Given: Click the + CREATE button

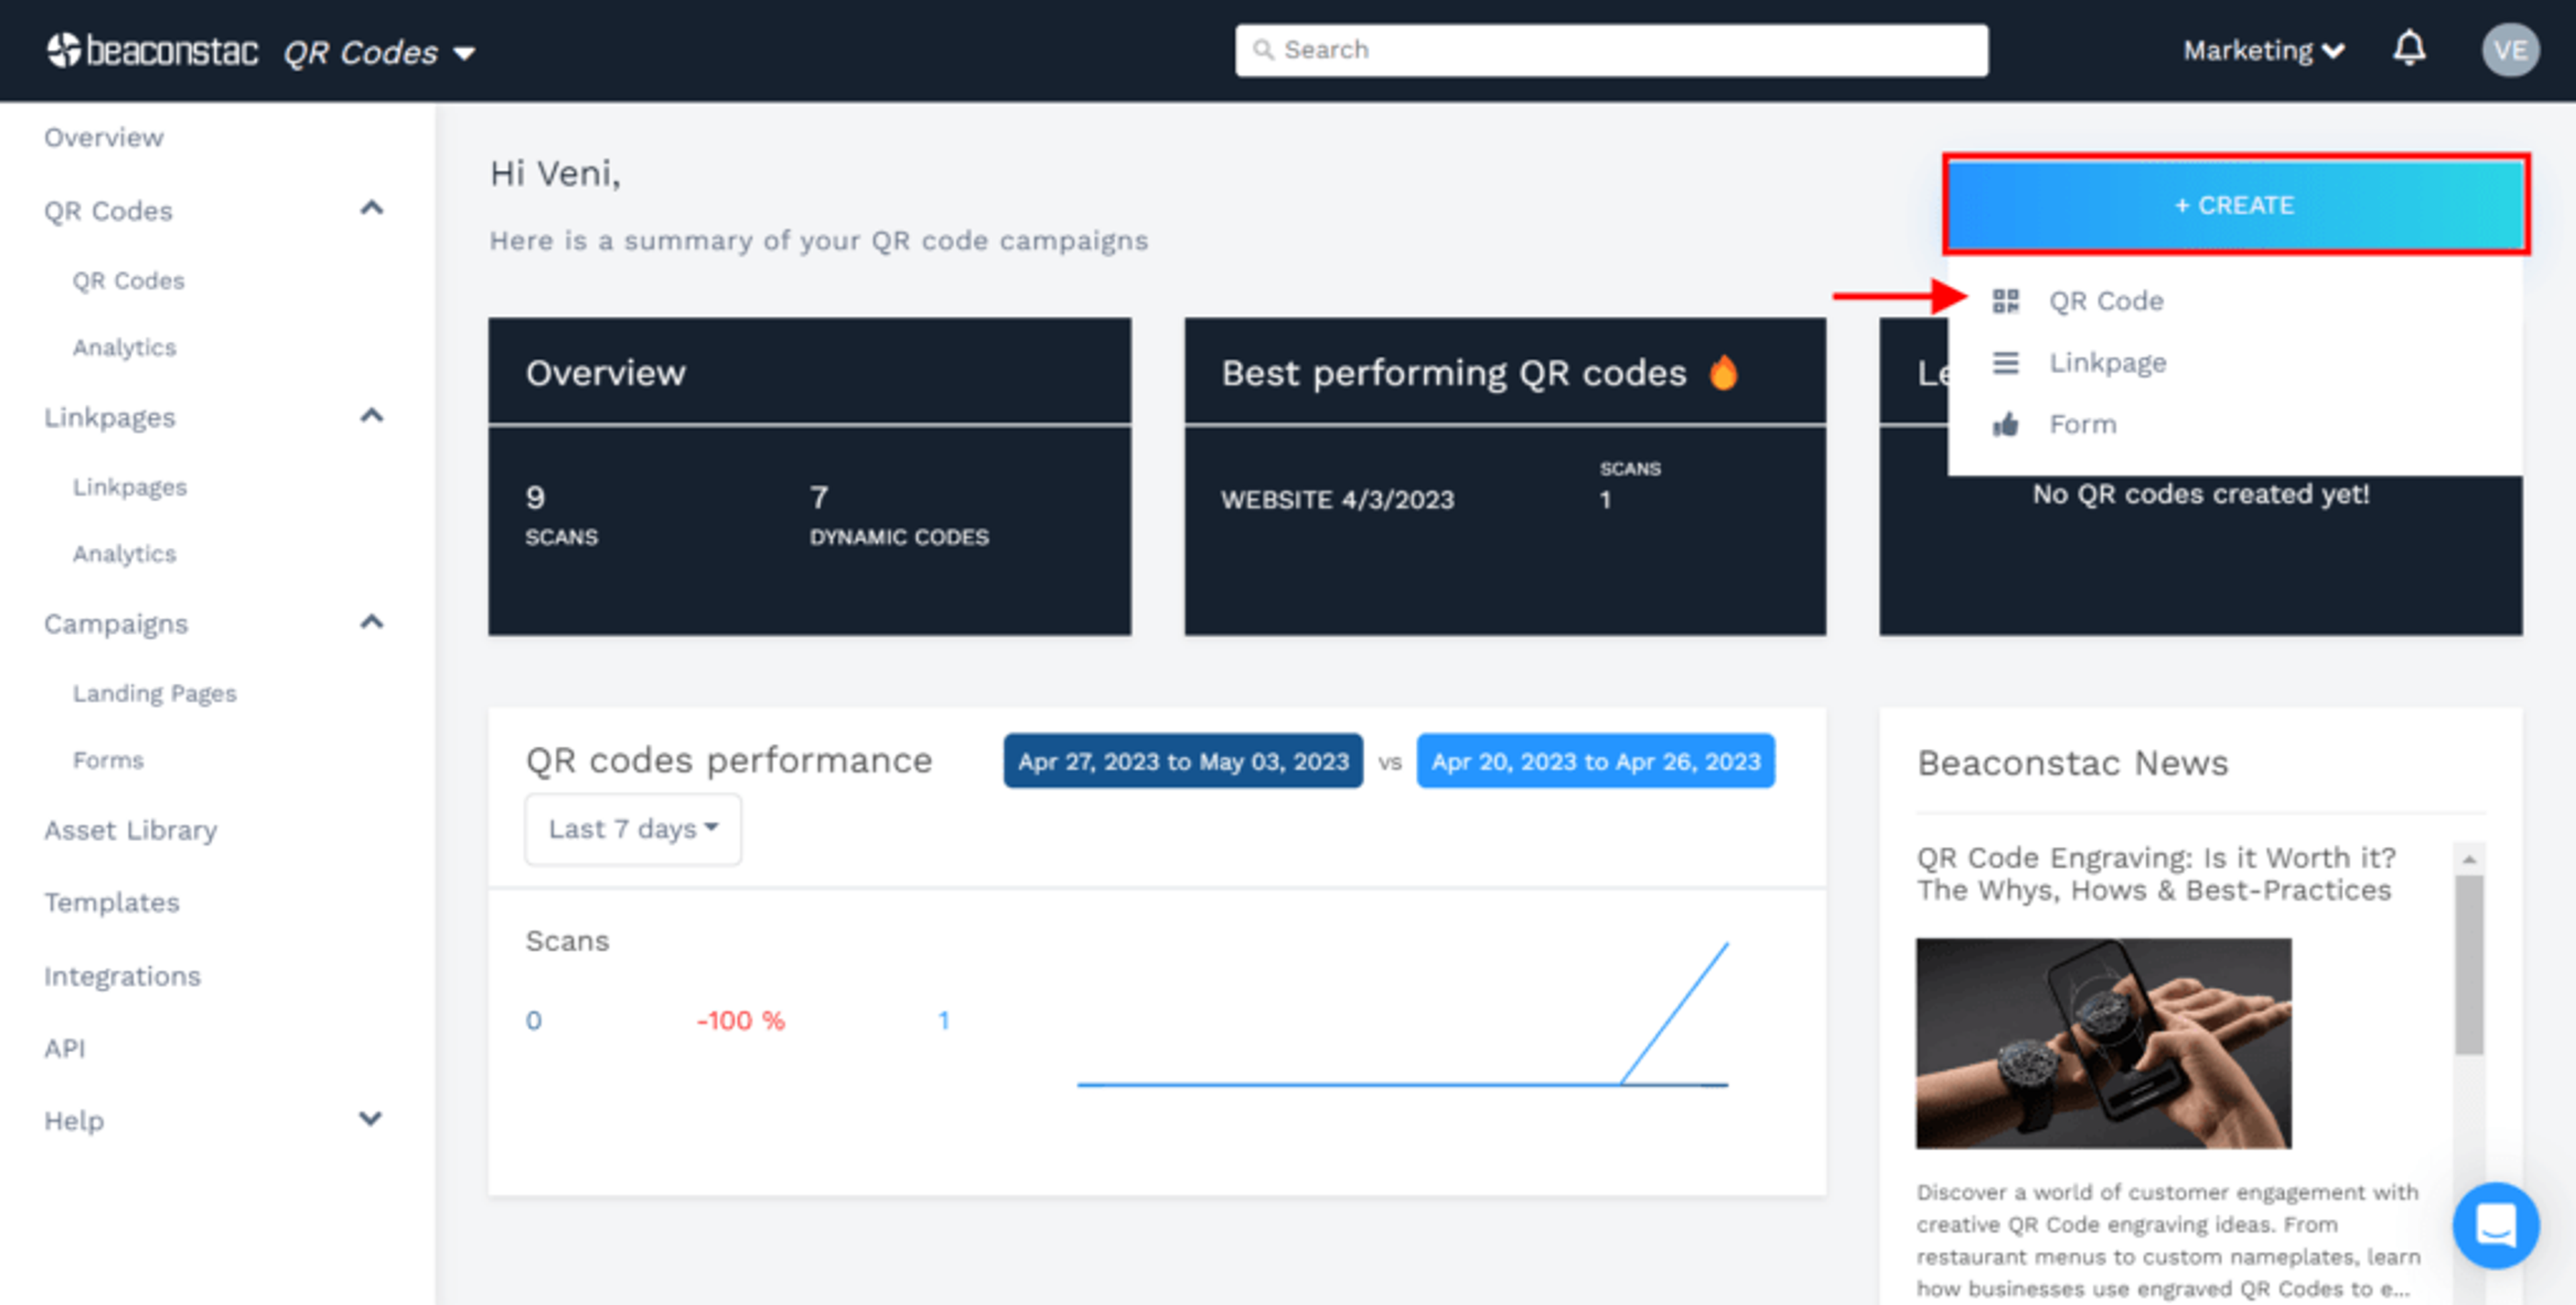Looking at the screenshot, I should click(x=2235, y=205).
